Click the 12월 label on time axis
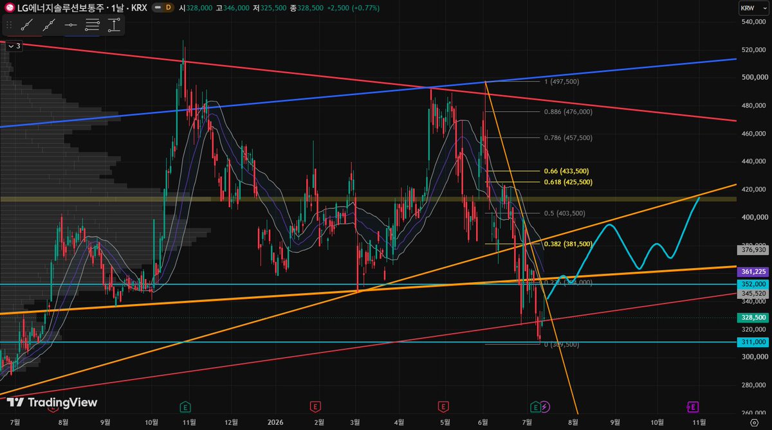772x430 pixels. (232, 422)
